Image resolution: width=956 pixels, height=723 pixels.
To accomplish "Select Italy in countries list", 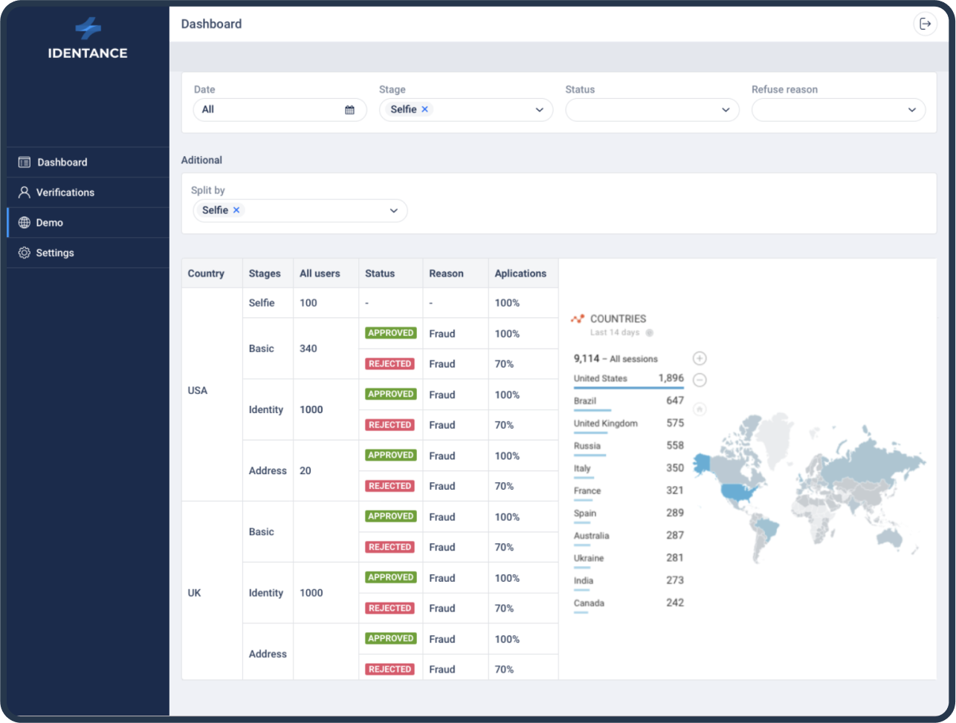I will pos(582,469).
